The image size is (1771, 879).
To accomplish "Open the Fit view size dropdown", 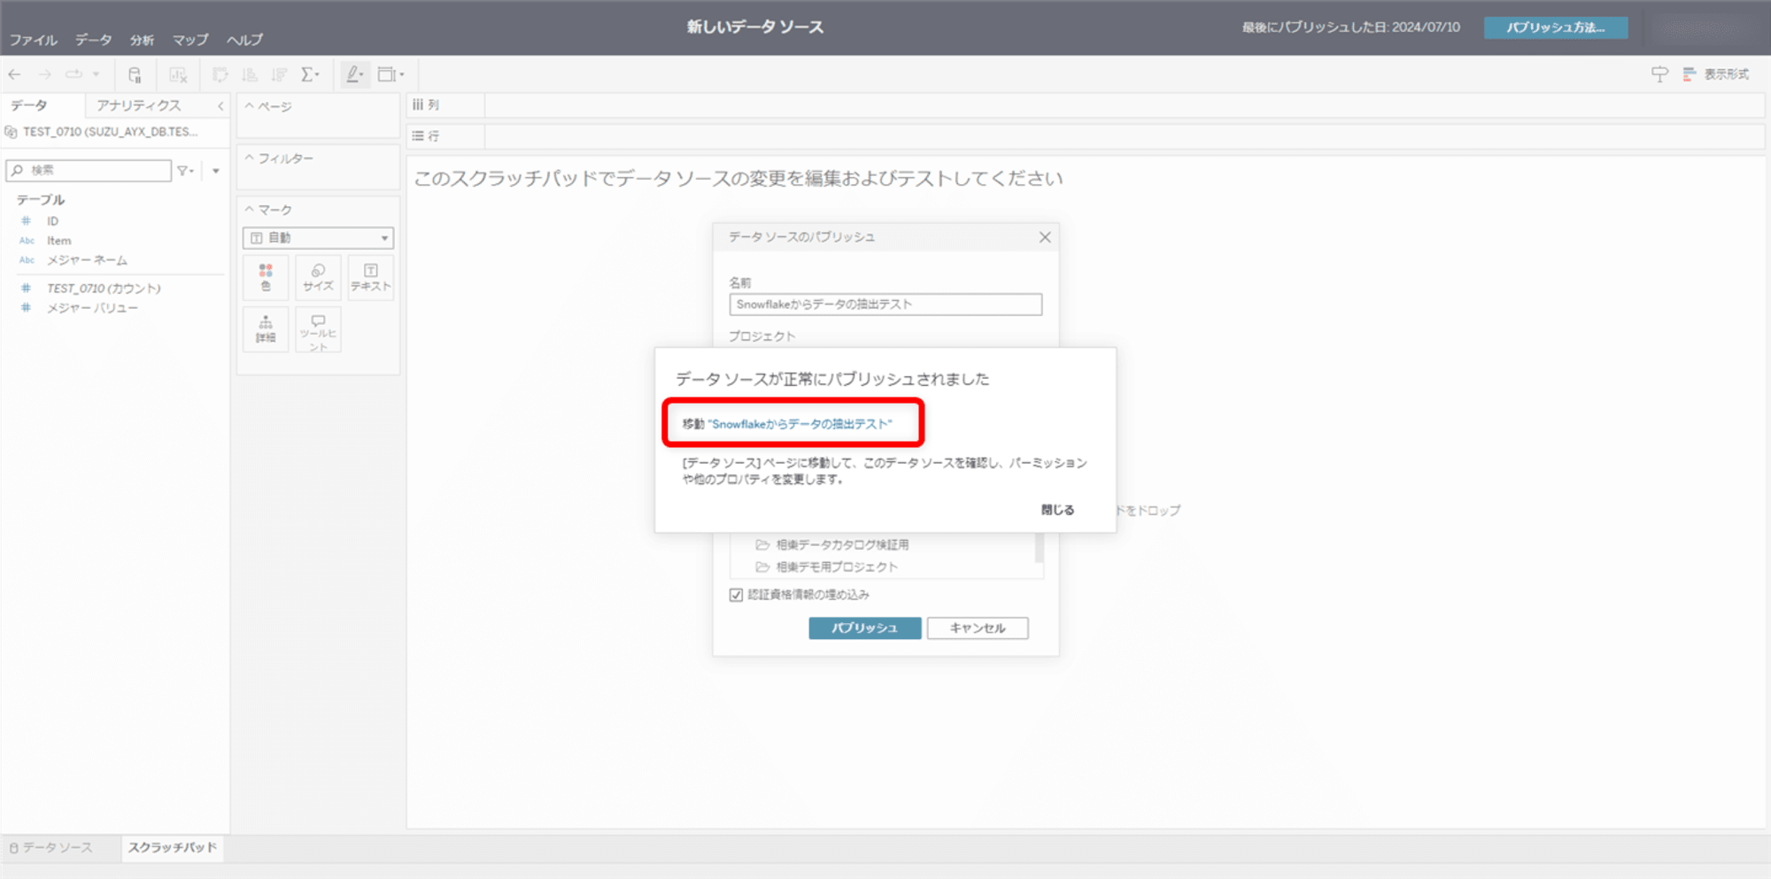I will pos(391,74).
